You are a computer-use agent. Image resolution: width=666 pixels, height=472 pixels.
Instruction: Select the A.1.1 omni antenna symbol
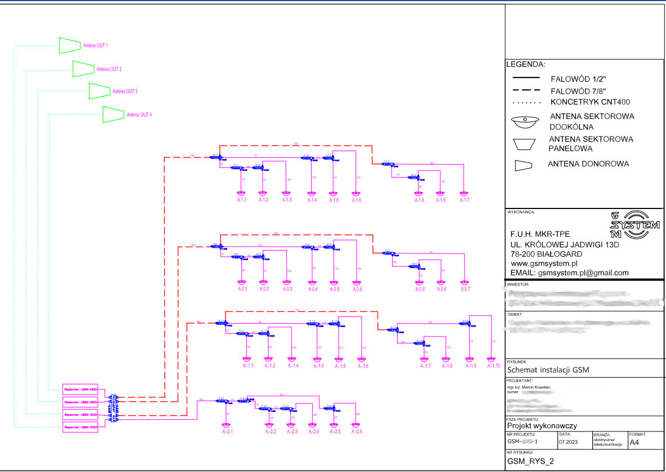click(x=242, y=195)
